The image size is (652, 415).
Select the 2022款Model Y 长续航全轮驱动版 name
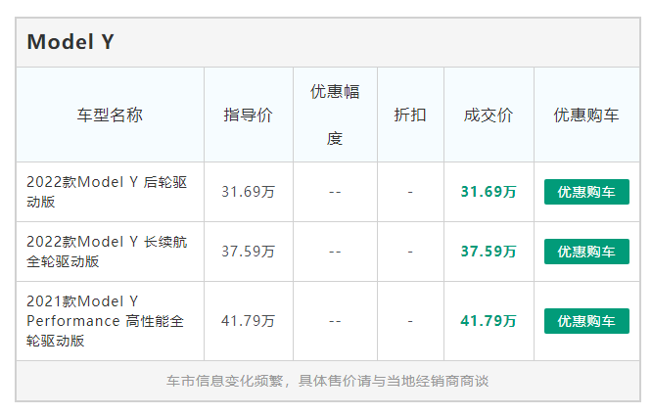(107, 252)
